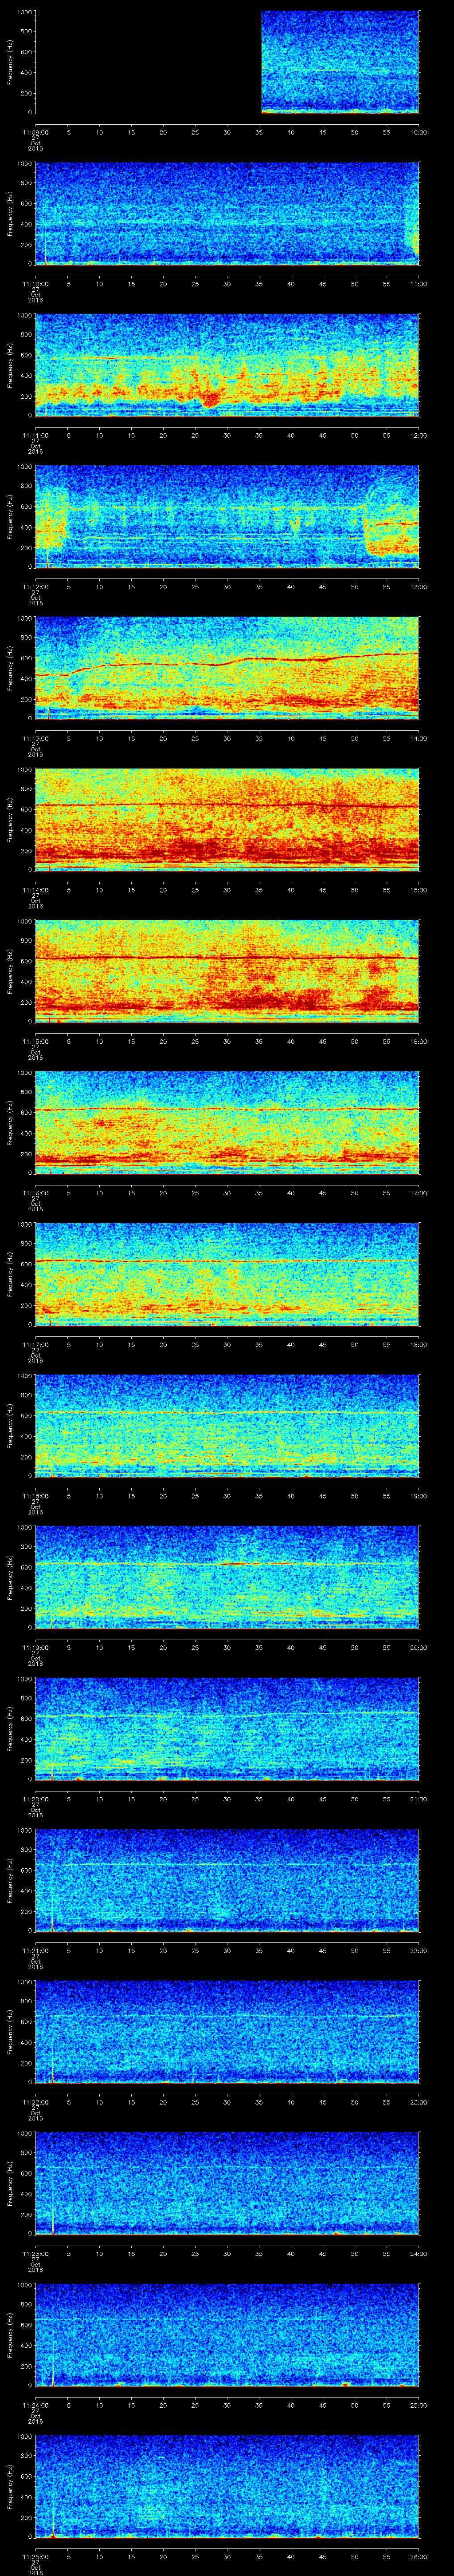454x2576 pixels.
Task: Click the "11:12:00" start time label
Action: (x=36, y=587)
